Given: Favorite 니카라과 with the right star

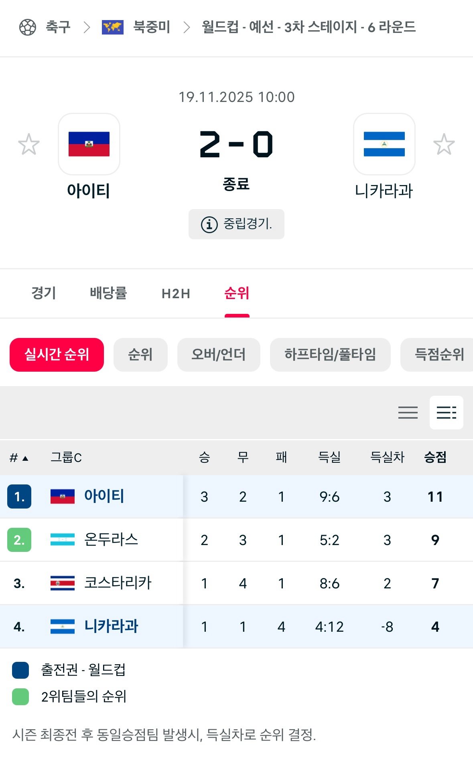Looking at the screenshot, I should (445, 144).
